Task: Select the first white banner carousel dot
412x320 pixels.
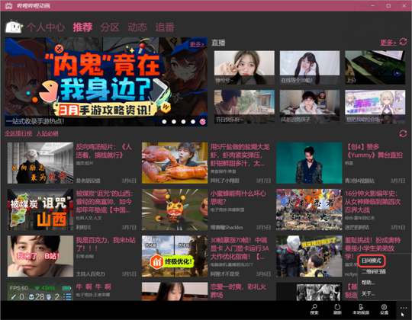Action: 164,122
